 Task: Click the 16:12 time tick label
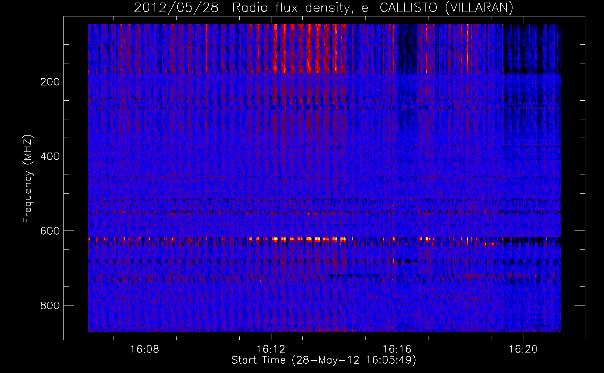[271, 349]
